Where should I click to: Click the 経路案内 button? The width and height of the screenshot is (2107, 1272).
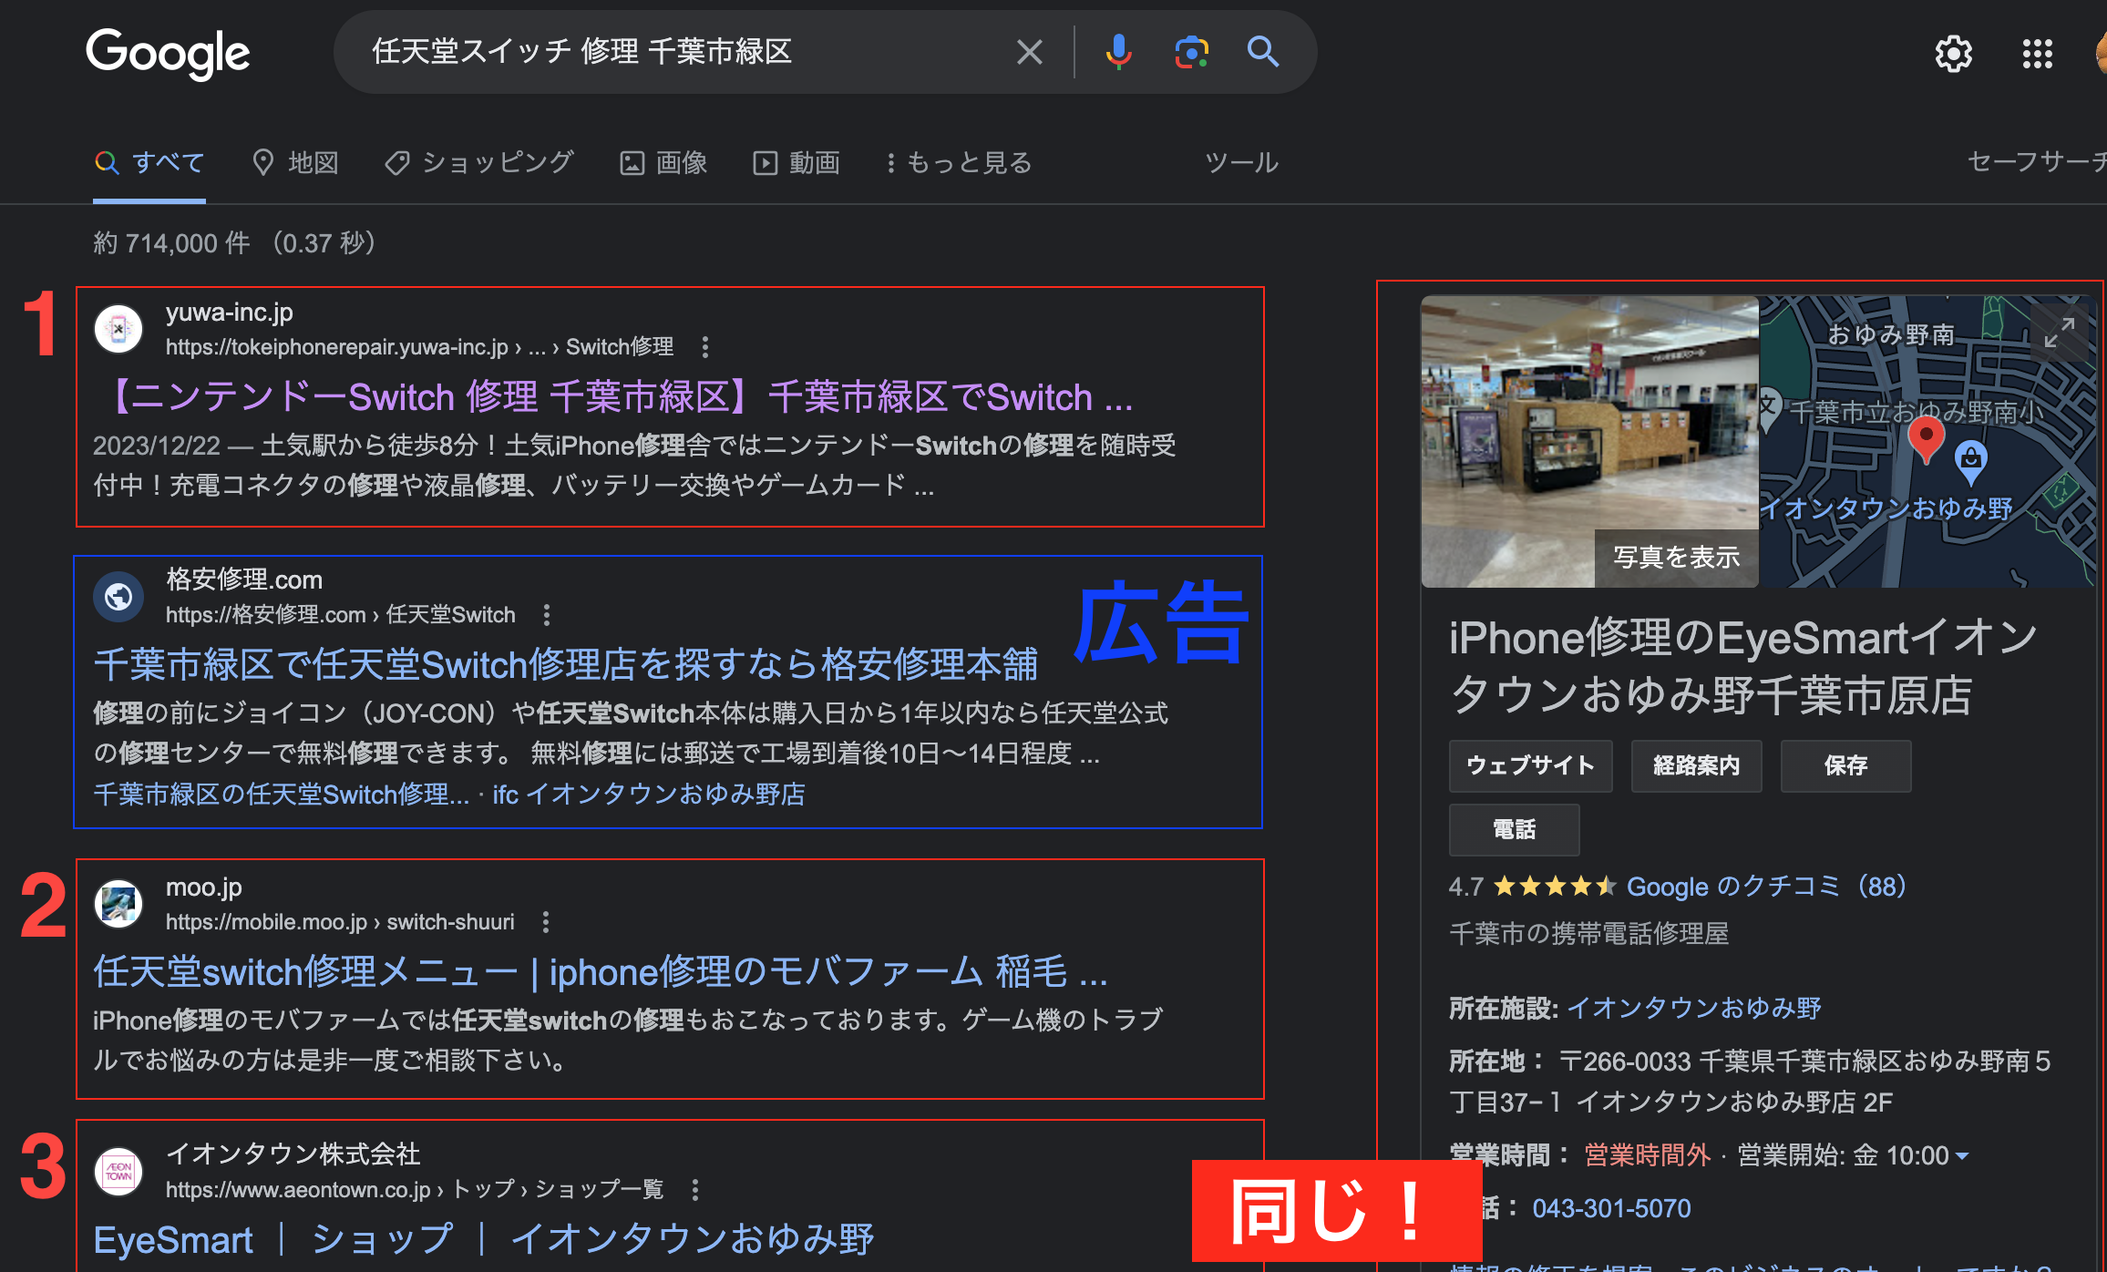1696,765
